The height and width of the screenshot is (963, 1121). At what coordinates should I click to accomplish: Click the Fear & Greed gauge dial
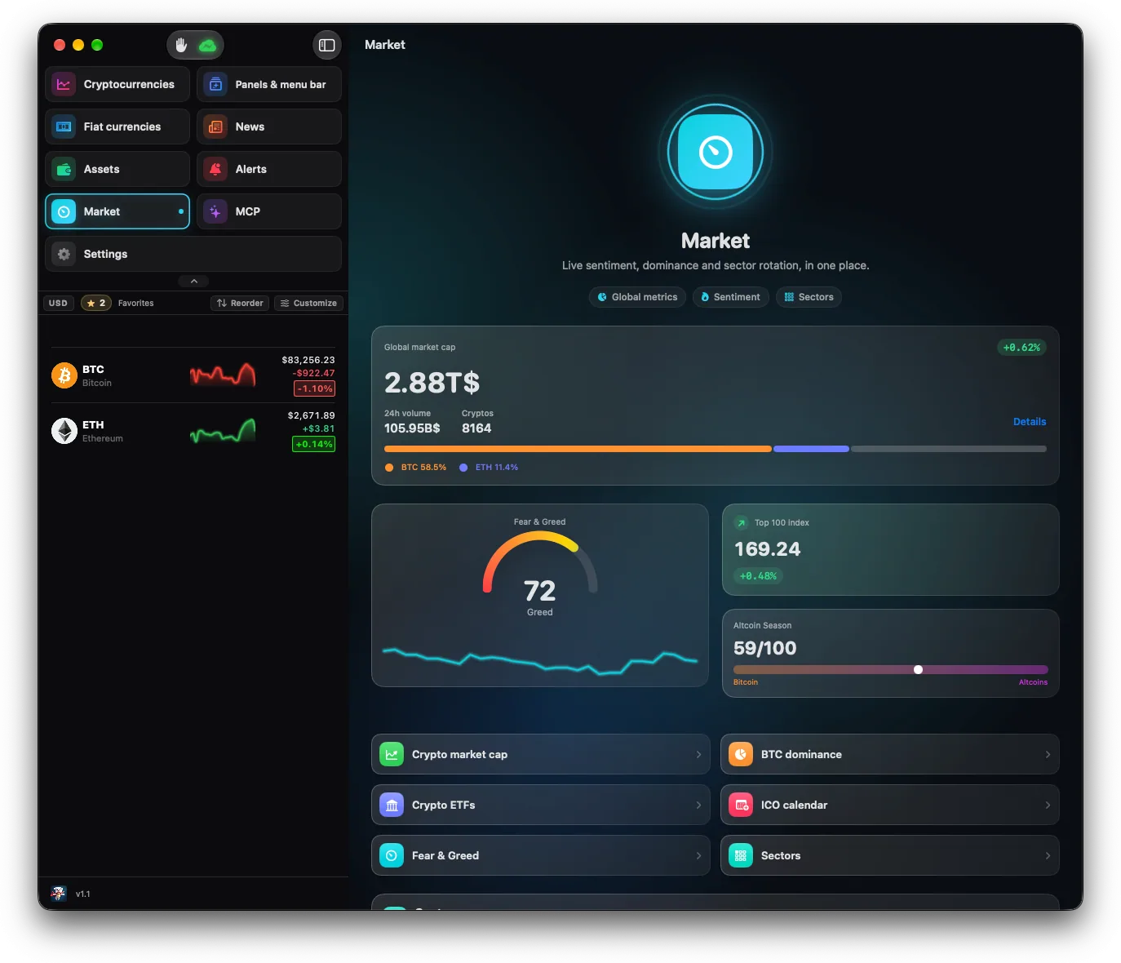coord(540,562)
